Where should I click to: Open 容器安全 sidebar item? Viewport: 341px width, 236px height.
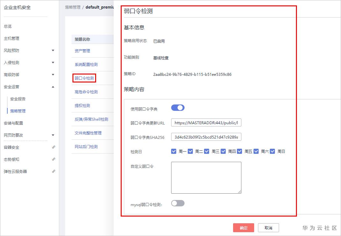pyautogui.click(x=11, y=147)
